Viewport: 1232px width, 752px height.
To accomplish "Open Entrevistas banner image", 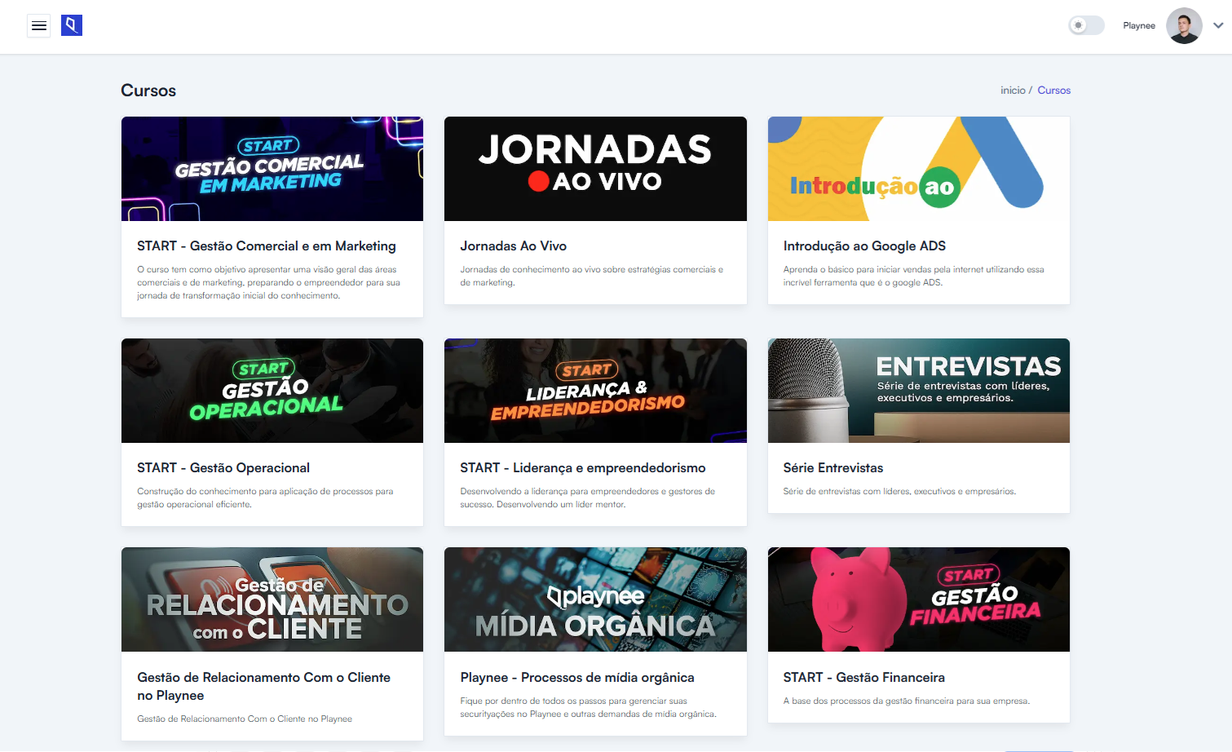I will pyautogui.click(x=919, y=391).
